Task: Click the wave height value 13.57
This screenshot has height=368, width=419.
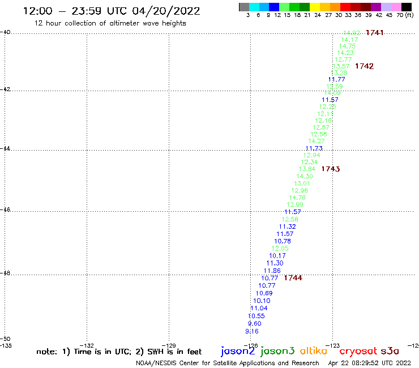Action: (x=341, y=66)
